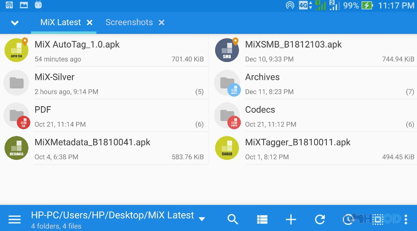Tap the 583.76 KiB size value
Image resolution: width=417 pixels, height=231 pixels.
coord(187,157)
